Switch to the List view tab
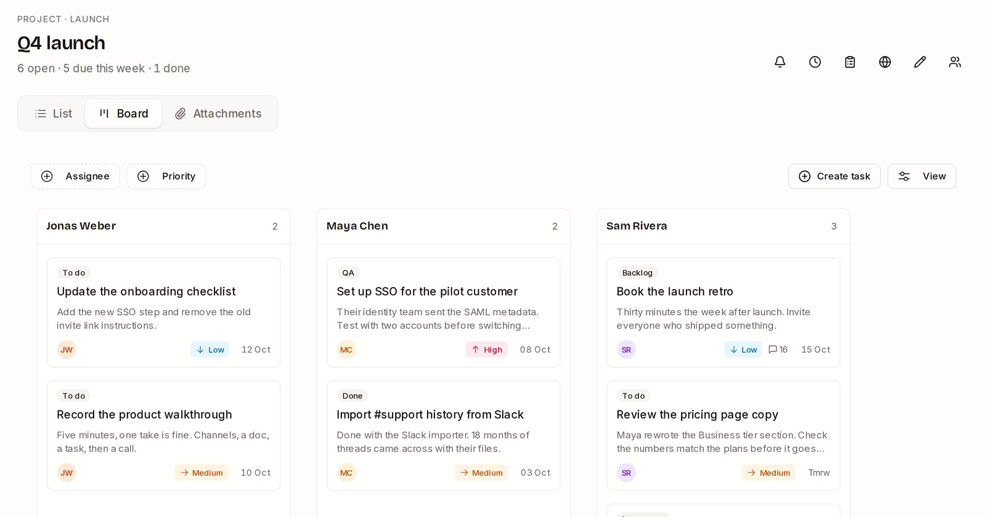 [54, 114]
